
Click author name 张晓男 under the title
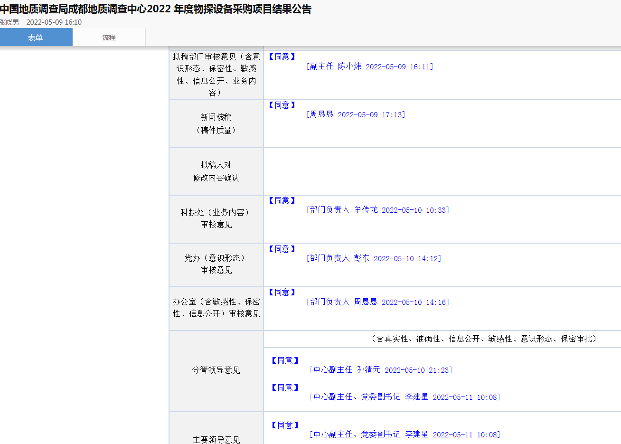coord(9,22)
